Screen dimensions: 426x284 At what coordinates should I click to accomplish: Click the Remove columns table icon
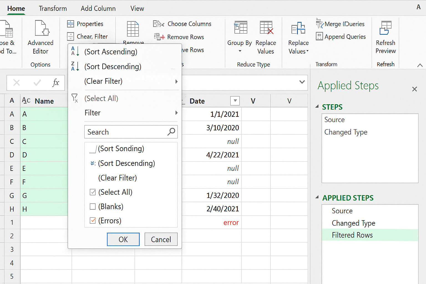point(133,29)
